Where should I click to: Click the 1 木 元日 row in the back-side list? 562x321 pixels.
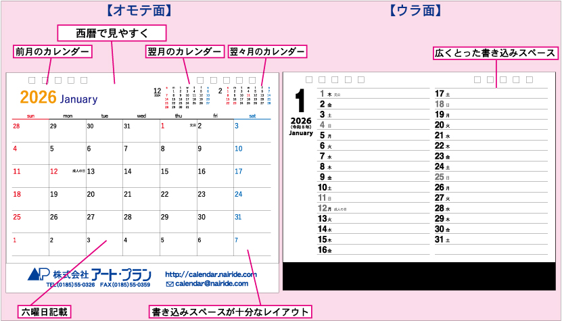tap(373, 94)
